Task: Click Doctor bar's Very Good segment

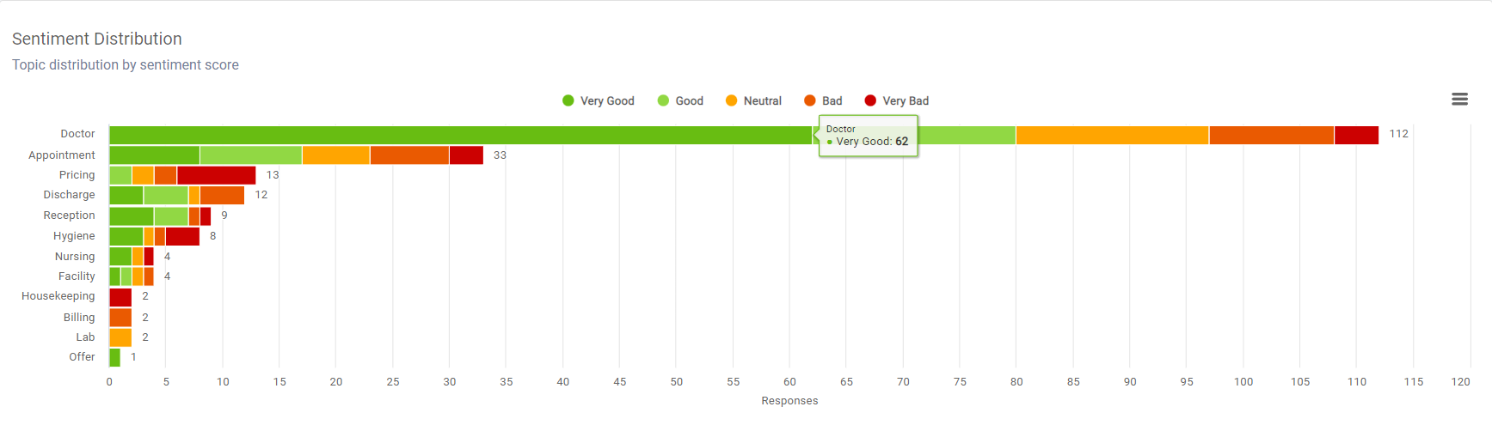Action: 460,135
